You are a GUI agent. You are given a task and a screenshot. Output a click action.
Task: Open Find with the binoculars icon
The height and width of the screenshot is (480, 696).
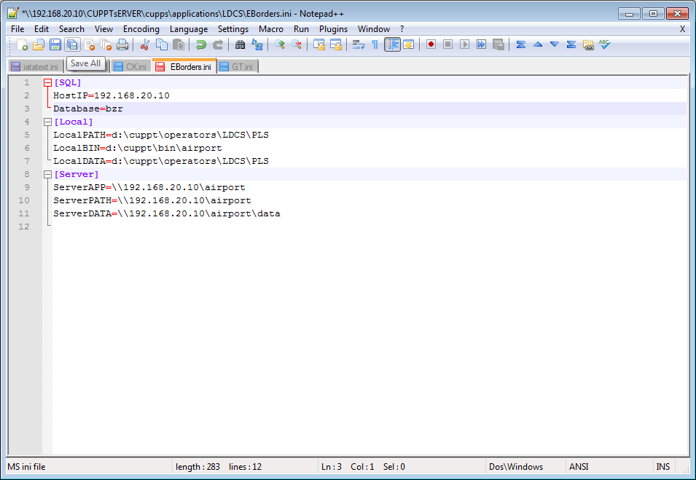click(240, 44)
